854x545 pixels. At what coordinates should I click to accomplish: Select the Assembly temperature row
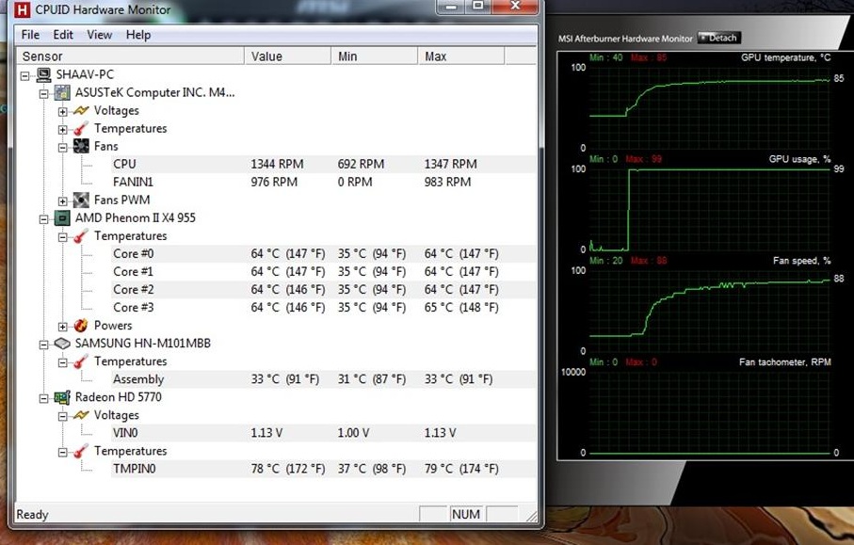[x=324, y=379]
